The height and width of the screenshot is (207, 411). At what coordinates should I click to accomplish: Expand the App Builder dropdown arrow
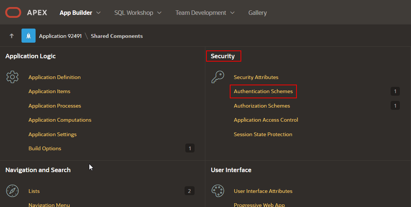(98, 13)
